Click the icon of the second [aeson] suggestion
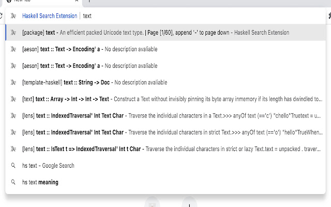The width and height of the screenshot is (331, 207). [13, 66]
